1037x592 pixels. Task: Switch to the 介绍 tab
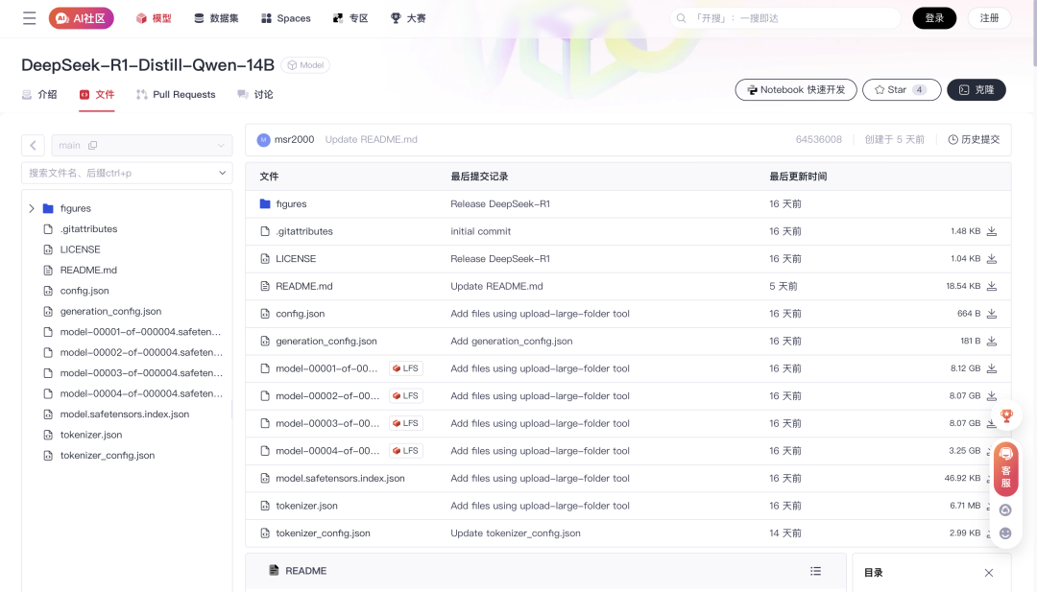pos(39,94)
